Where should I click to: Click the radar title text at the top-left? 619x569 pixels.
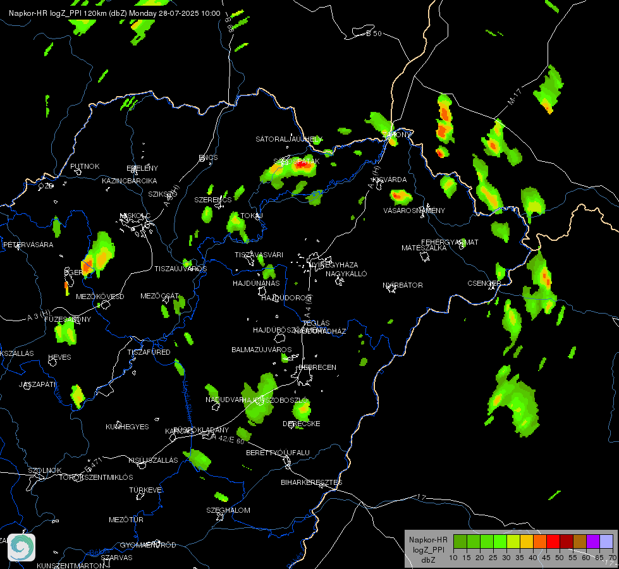[x=114, y=13]
